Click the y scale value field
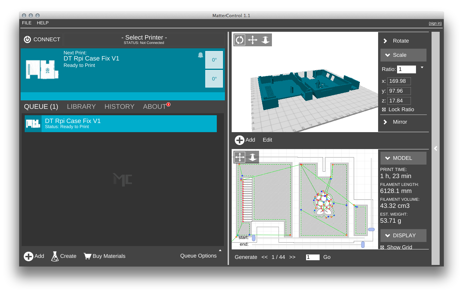463x293 pixels. (x=399, y=91)
